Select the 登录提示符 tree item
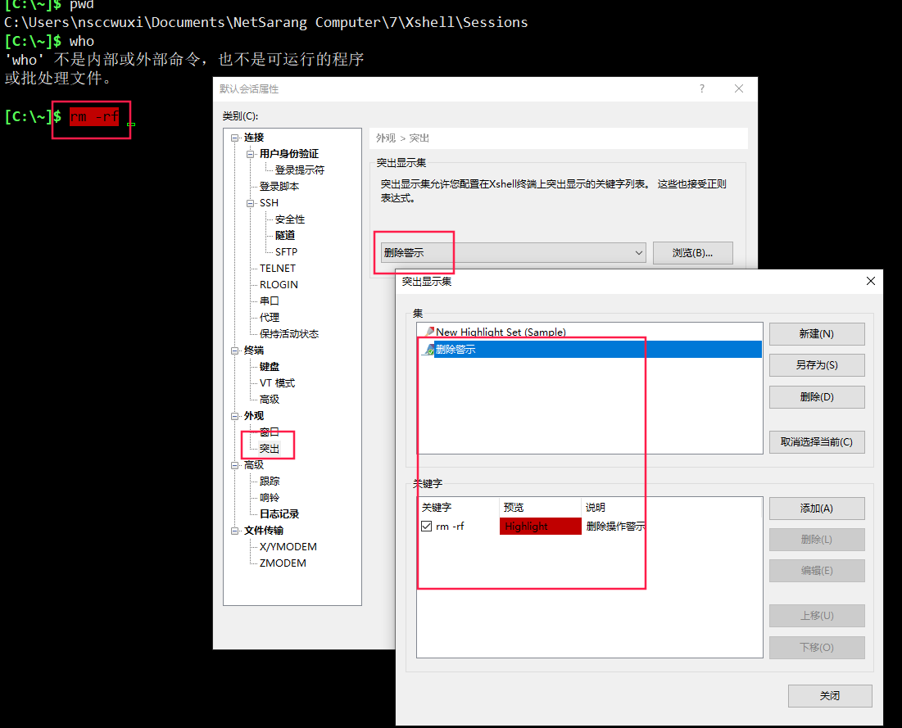 [300, 170]
